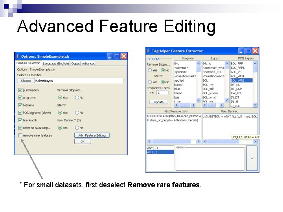
Task: Select Yes for Stem? in Options window
Action: 60,113
